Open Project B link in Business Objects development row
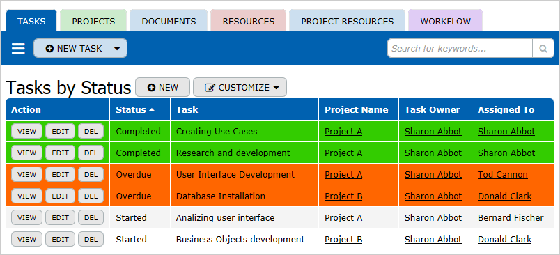 343,239
